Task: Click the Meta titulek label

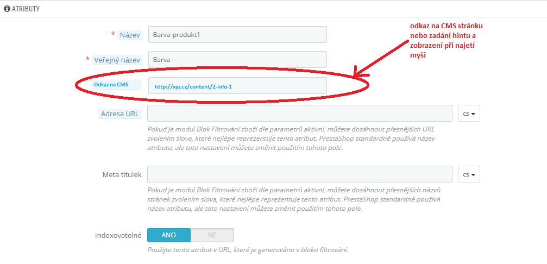Action: 122,174
